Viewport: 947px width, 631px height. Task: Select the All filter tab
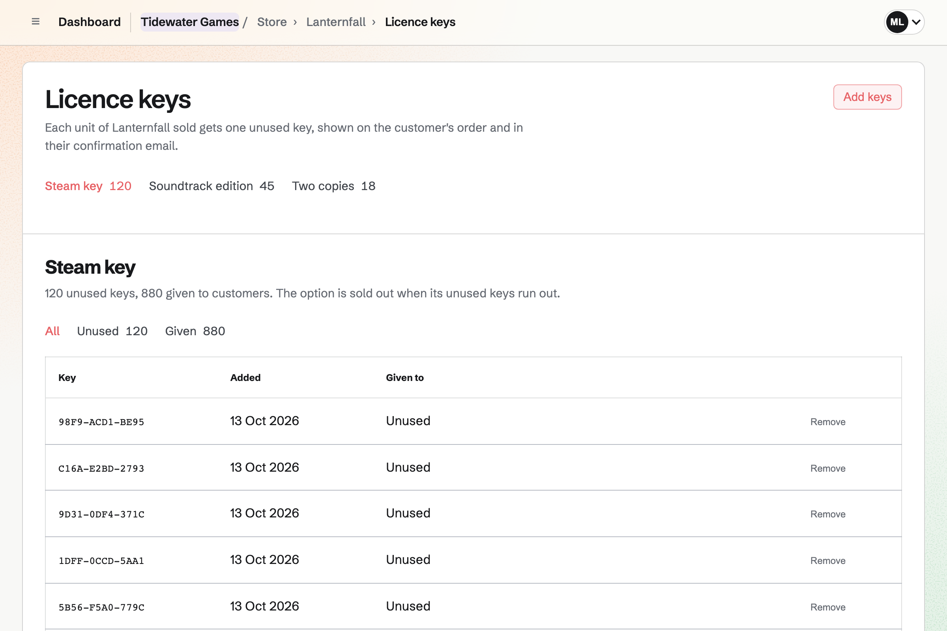(52, 331)
